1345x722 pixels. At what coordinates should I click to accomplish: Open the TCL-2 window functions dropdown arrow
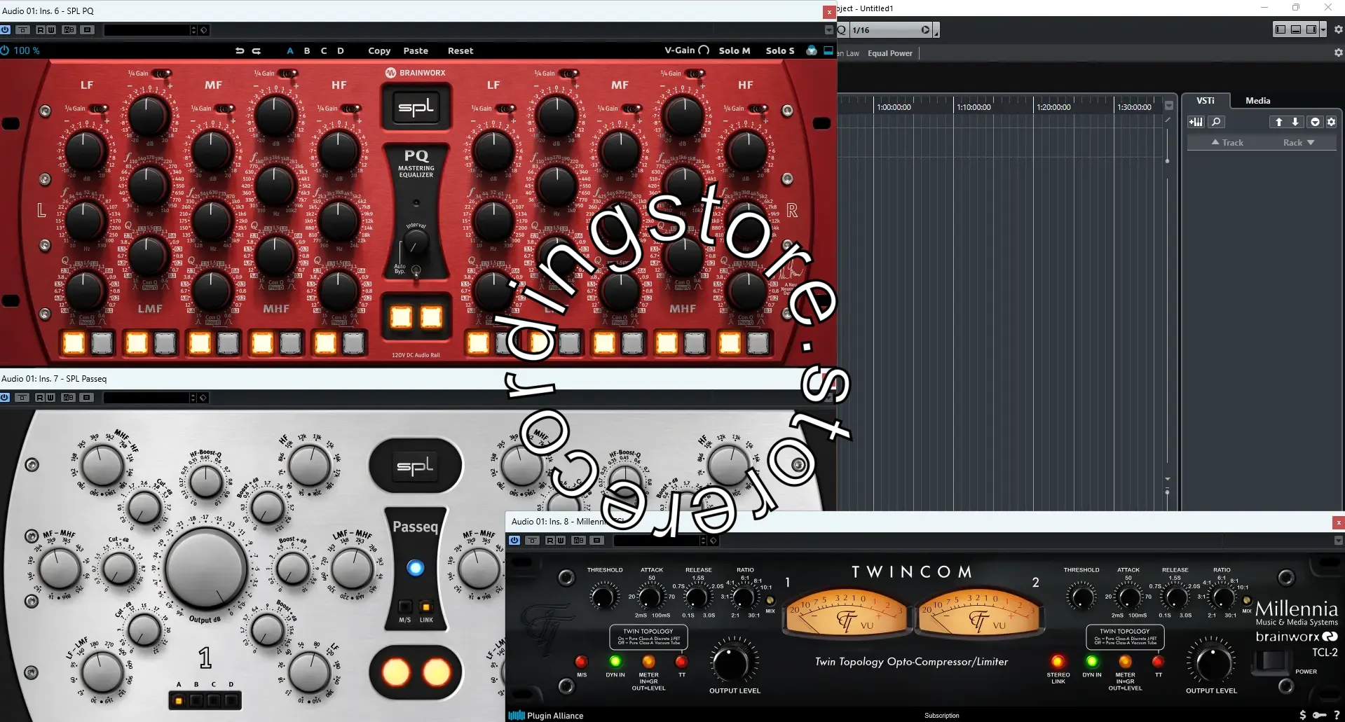click(x=1339, y=541)
